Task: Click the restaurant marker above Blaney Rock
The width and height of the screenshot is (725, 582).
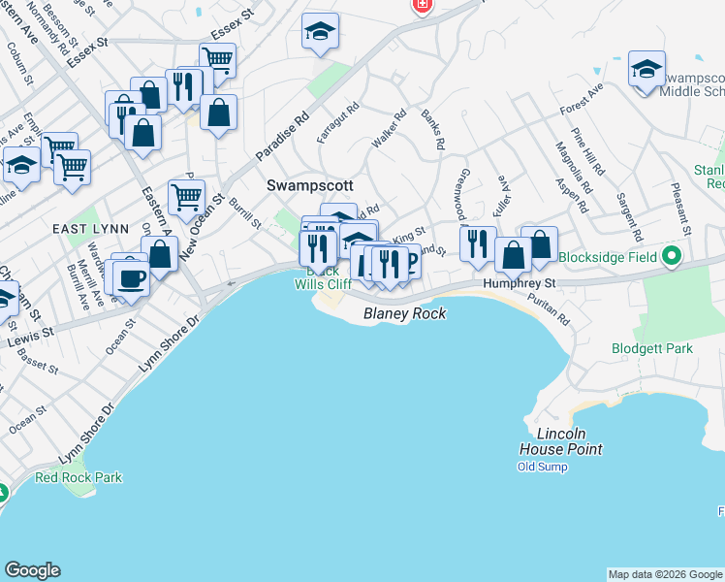Action: [x=390, y=265]
